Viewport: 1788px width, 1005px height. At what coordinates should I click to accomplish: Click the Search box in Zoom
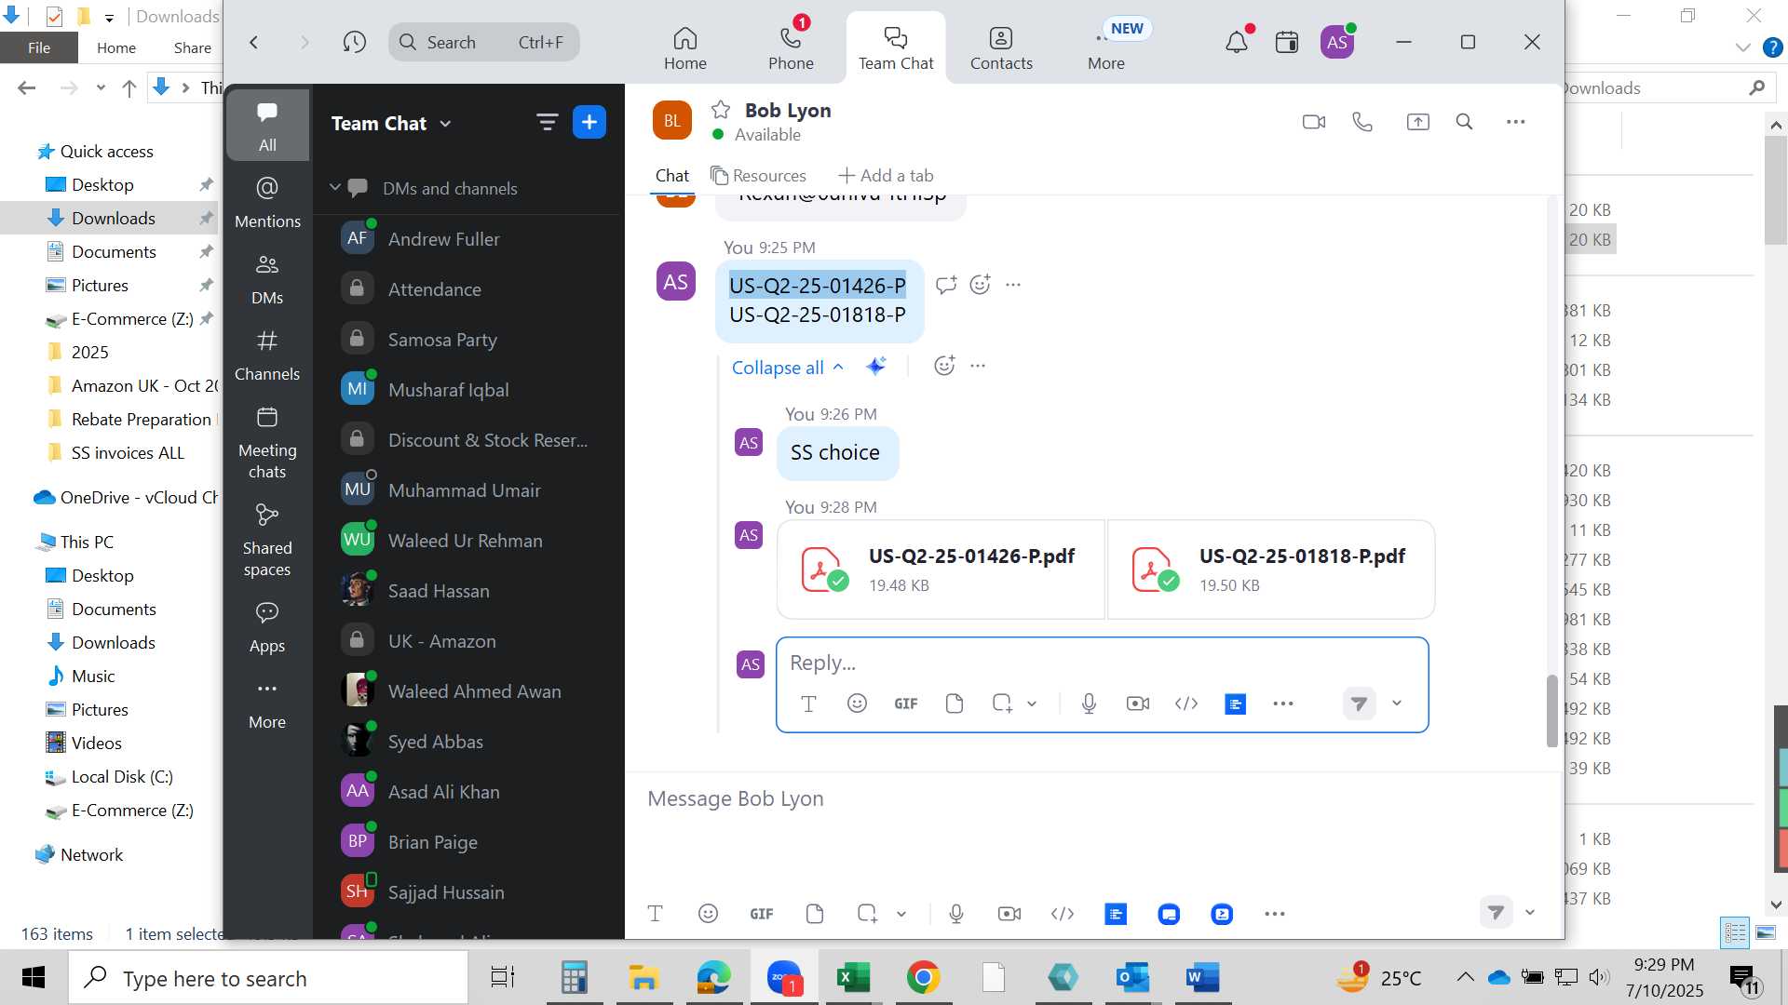click(x=483, y=42)
